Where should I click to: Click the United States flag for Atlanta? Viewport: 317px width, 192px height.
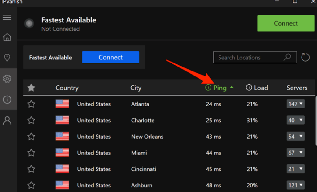tap(62, 104)
